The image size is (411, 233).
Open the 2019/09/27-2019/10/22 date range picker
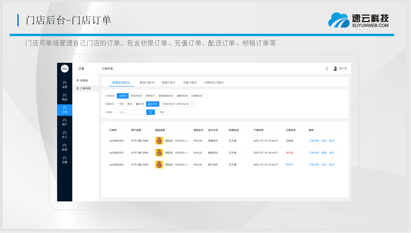coord(176,104)
